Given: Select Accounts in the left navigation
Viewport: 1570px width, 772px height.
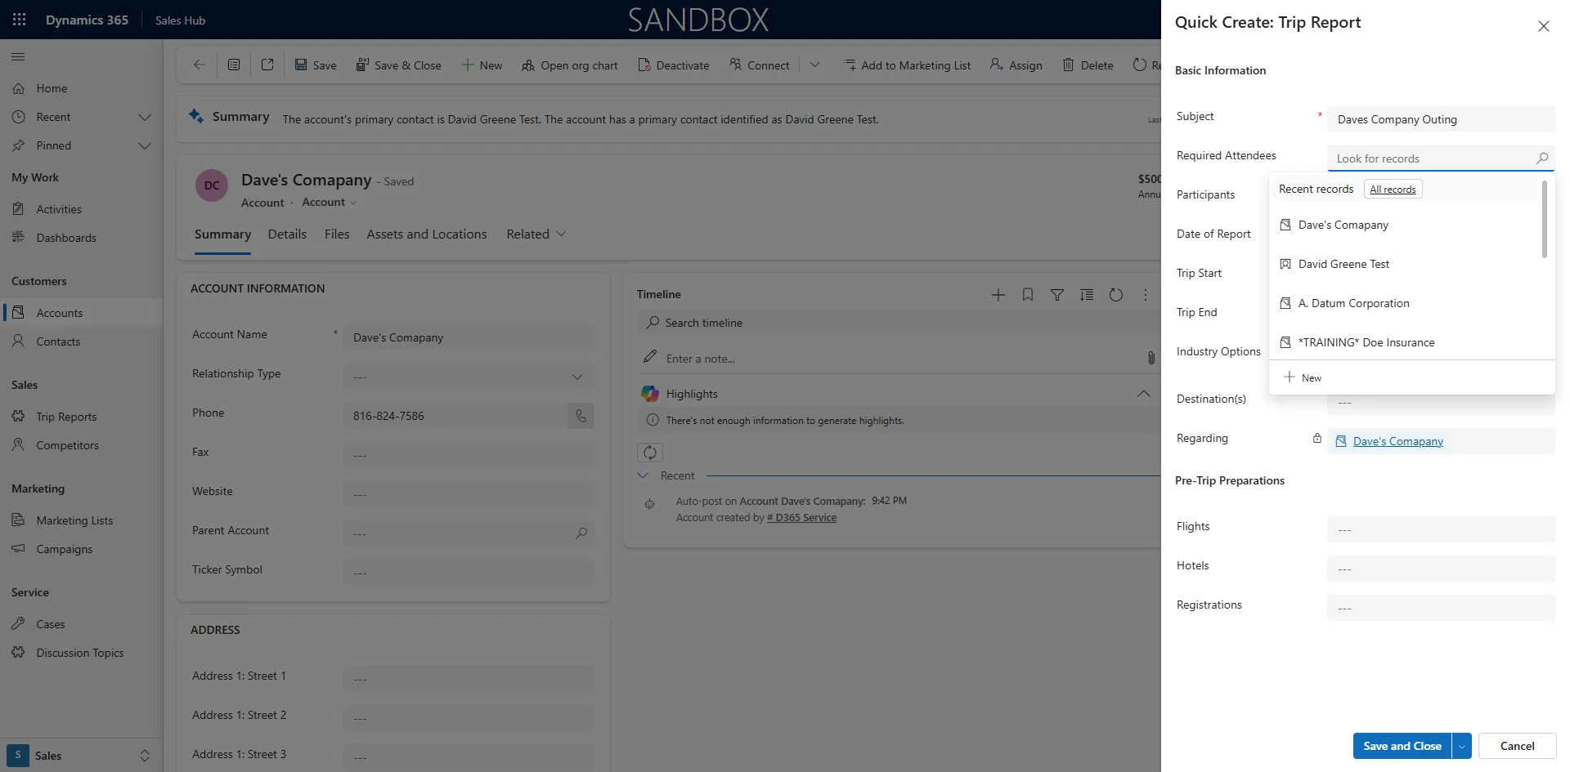Looking at the screenshot, I should (x=59, y=312).
